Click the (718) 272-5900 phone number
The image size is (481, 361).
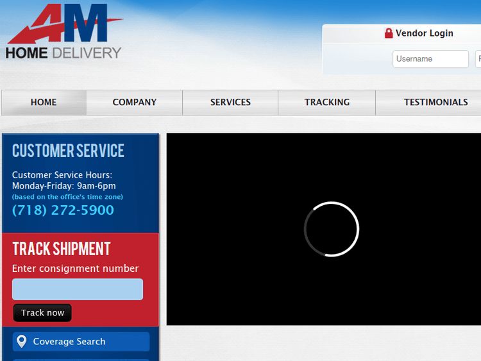pos(63,210)
